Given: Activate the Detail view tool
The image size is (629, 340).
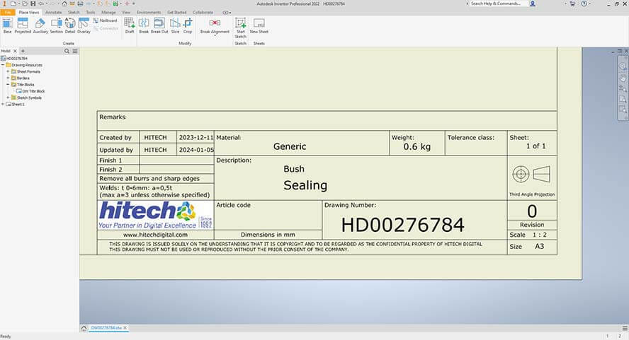Looking at the screenshot, I should pos(70,25).
